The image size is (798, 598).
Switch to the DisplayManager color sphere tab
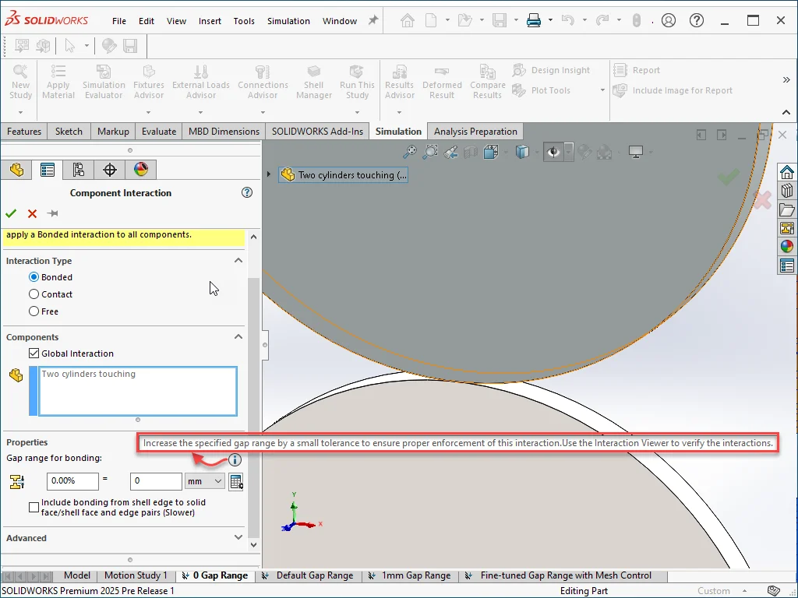tap(141, 169)
